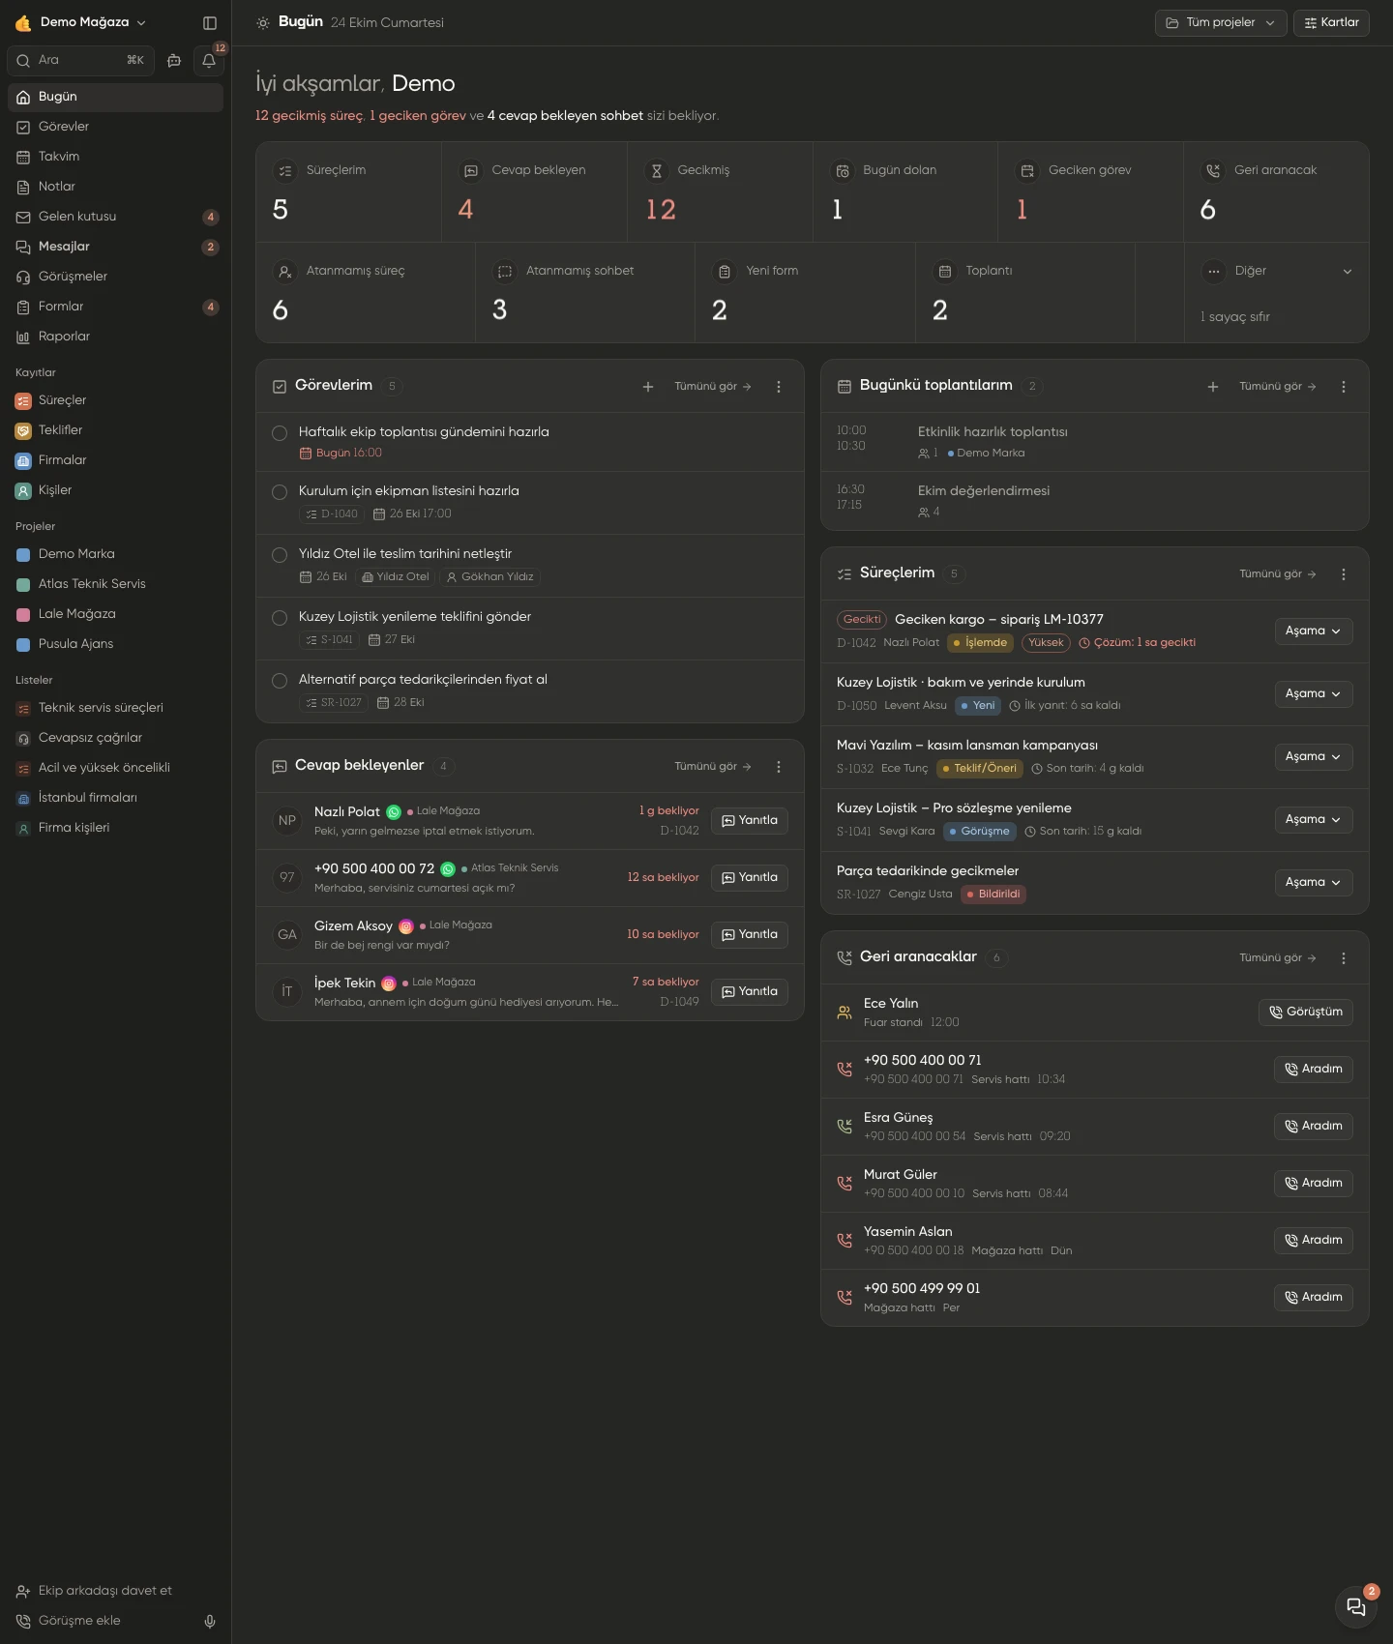
Task: Select the Atlas Teknik Servis project item
Action: (115, 584)
